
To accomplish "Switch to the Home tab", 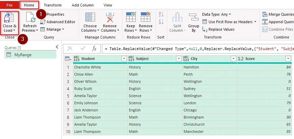I will coord(29,5).
